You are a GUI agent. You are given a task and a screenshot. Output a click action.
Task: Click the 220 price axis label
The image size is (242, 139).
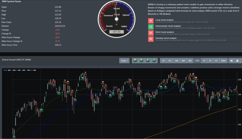(239, 95)
